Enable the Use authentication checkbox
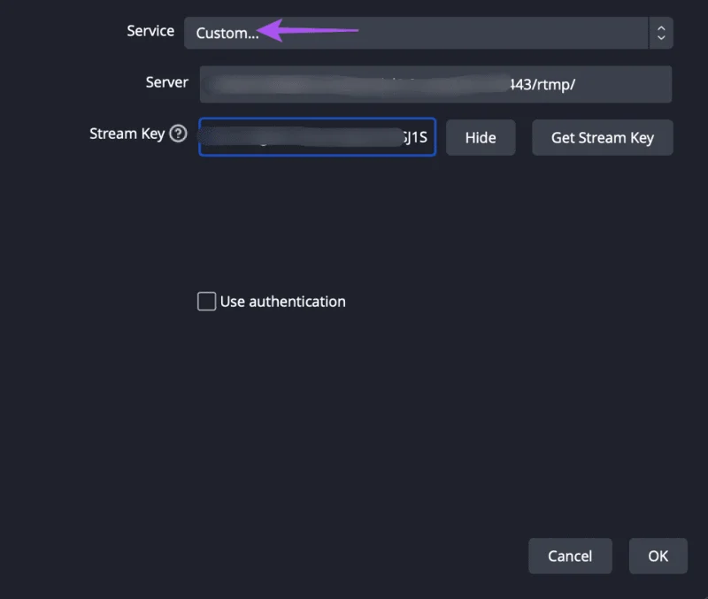 pos(207,301)
